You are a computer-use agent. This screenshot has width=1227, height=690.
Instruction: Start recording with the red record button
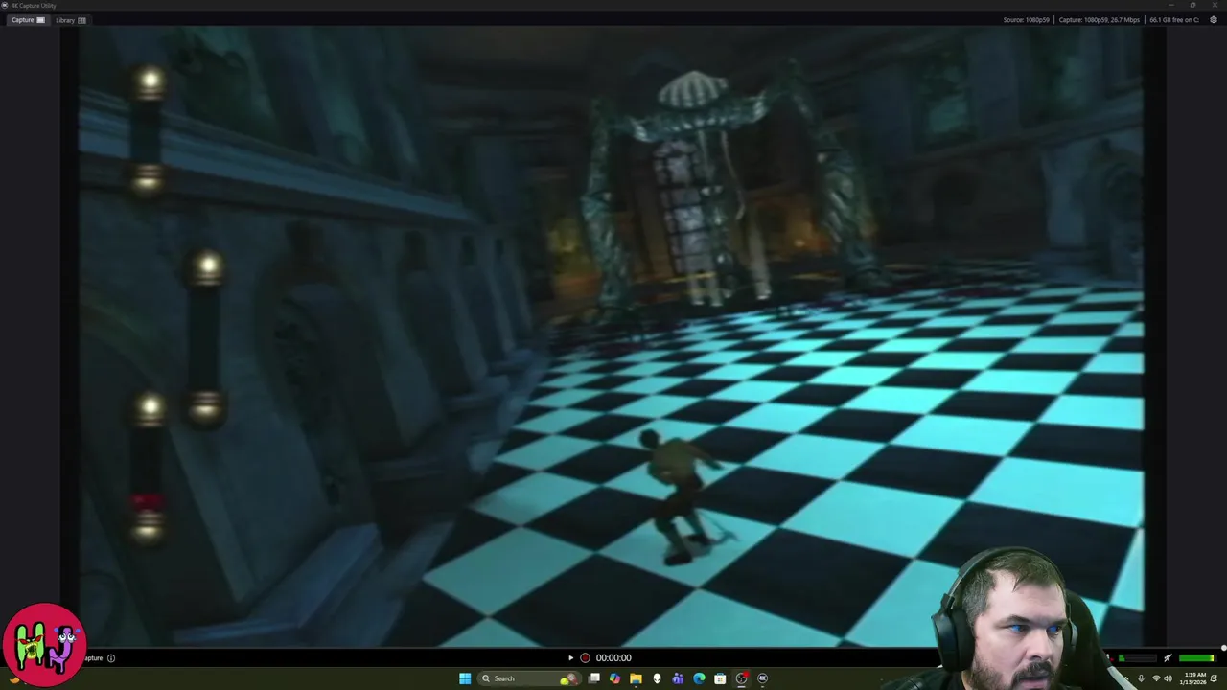point(585,658)
